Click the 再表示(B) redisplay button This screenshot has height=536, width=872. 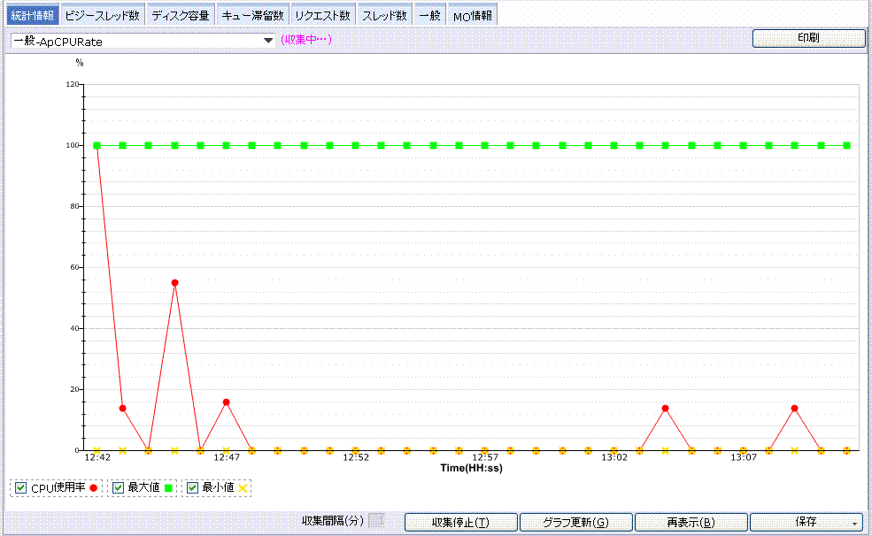pyautogui.click(x=691, y=523)
